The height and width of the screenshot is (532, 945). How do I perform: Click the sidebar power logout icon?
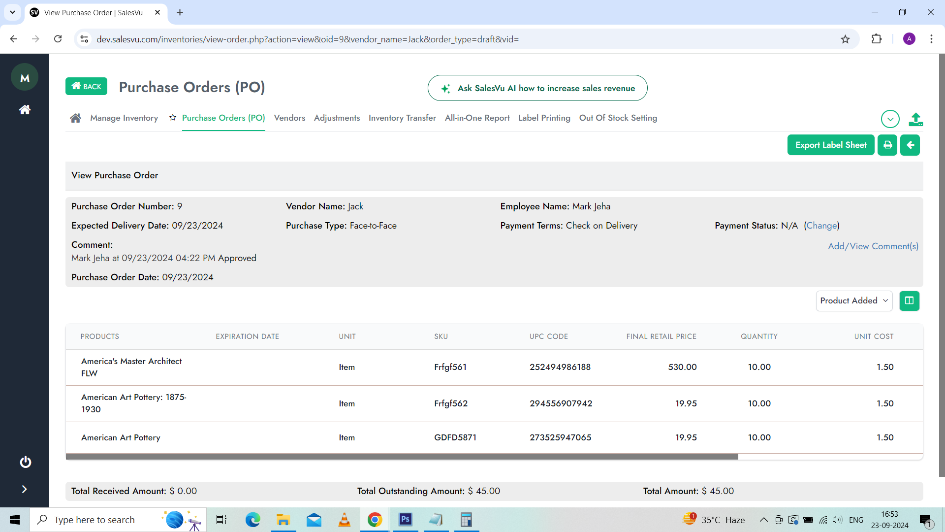(25, 462)
